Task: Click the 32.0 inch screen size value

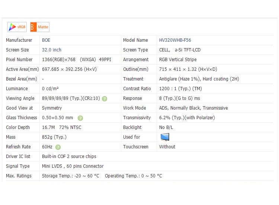Action: [x=52, y=50]
